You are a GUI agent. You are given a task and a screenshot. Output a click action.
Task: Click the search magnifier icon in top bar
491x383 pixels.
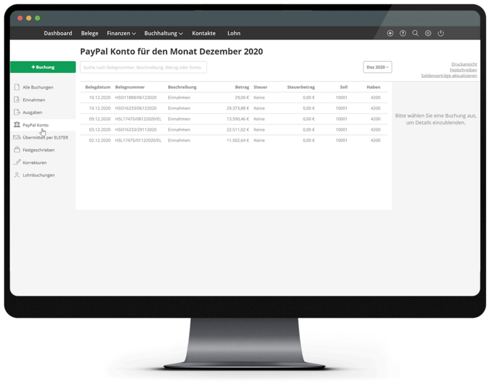click(415, 33)
